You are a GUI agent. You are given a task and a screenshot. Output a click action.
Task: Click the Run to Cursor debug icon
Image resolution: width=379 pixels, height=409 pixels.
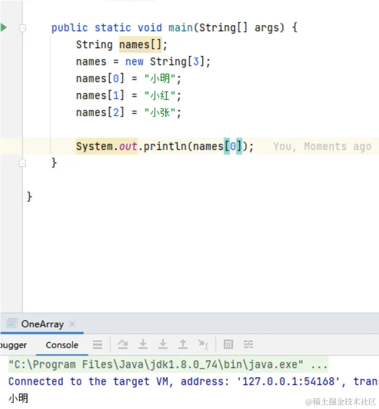(203, 344)
